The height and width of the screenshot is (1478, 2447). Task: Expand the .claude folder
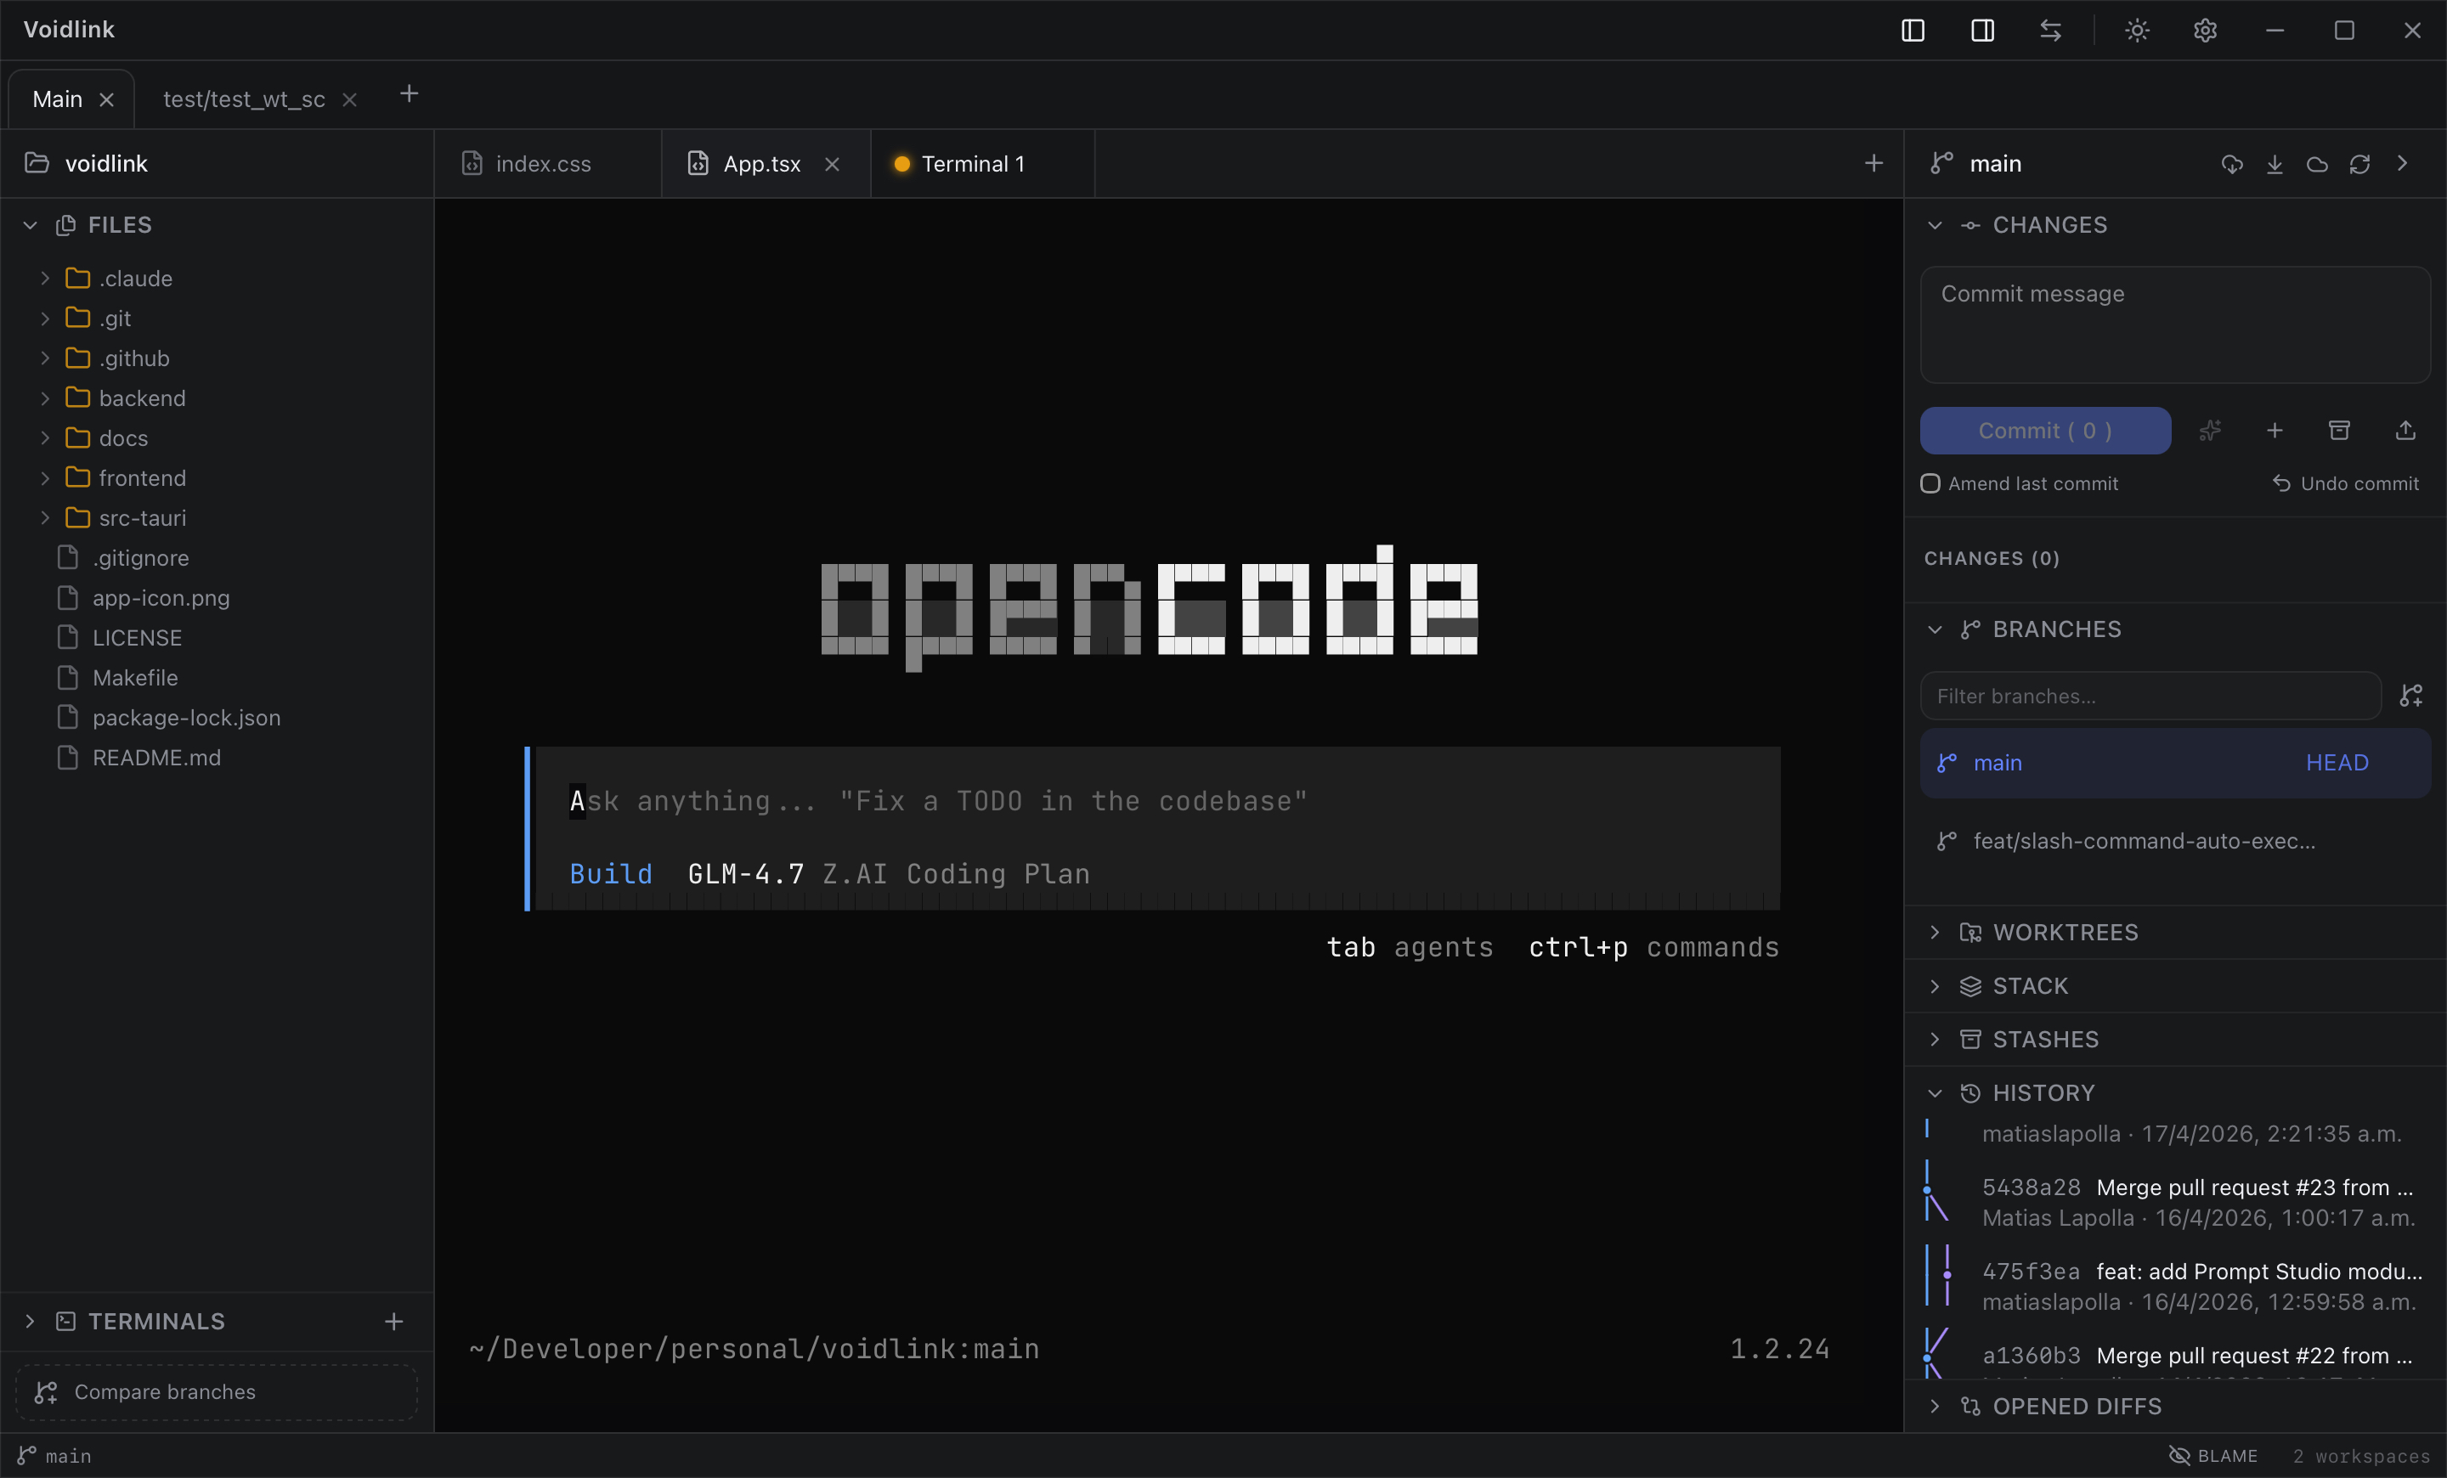45,279
